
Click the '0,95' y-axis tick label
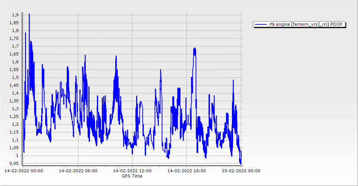click(13, 164)
